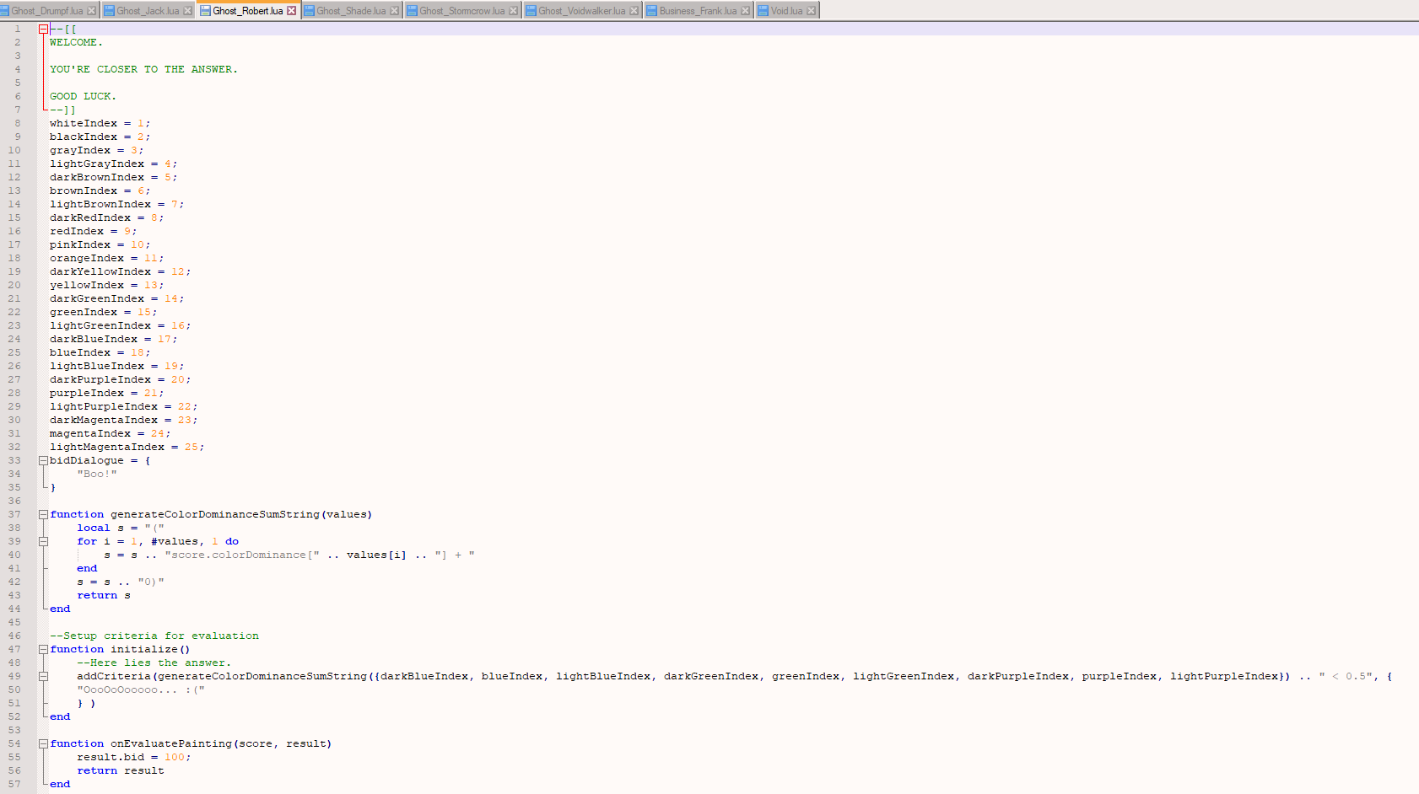The height and width of the screenshot is (794, 1419).
Task: Click the text "GOOD LUCK."
Action: [x=83, y=96]
